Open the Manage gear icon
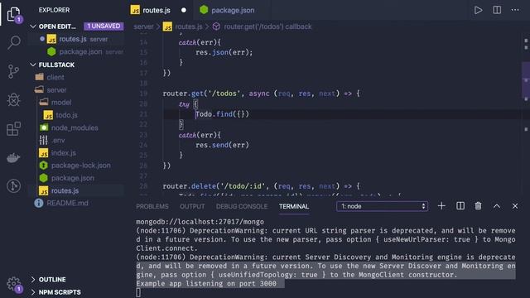The image size is (530, 298). (x=13, y=283)
